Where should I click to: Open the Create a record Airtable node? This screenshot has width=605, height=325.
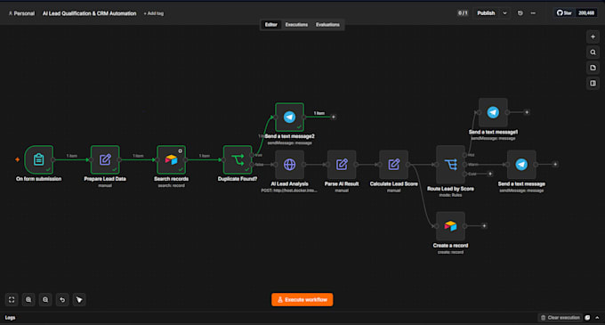pyautogui.click(x=450, y=226)
